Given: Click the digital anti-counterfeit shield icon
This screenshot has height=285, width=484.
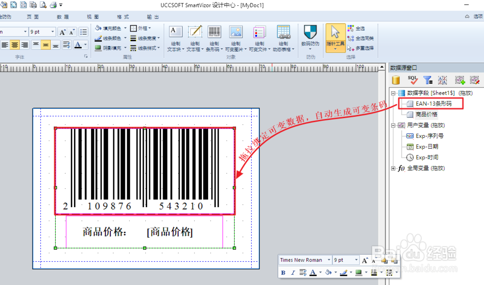Looking at the screenshot, I should (310, 32).
